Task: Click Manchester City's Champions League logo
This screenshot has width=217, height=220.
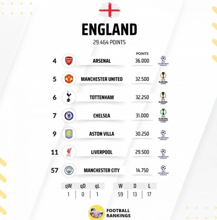Action: point(163,170)
